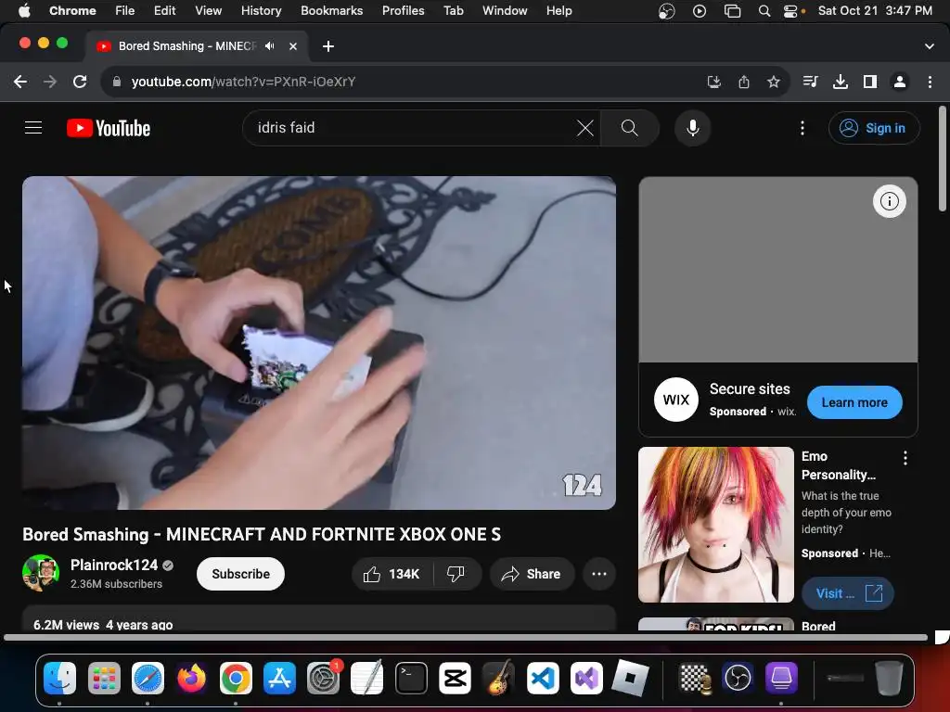The image size is (950, 712).
Task: View site information lock icon
Action: point(117,82)
